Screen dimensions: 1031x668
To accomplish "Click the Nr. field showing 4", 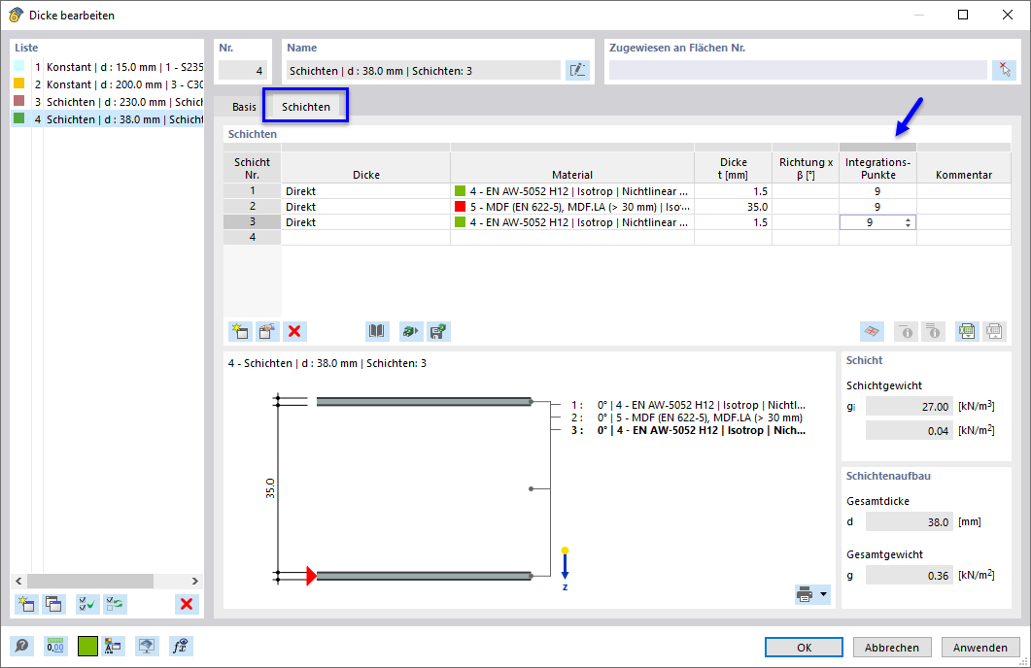I will click(x=243, y=70).
